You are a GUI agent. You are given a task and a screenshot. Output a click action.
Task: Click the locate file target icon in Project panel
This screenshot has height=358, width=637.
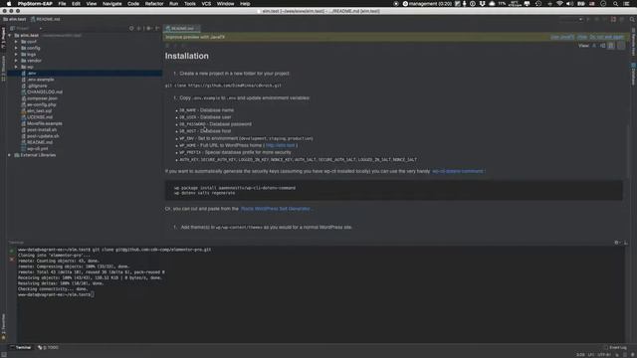pyautogui.click(x=131, y=29)
